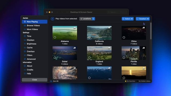Open Browse Videos in sidebar
This screenshot has height=96, width=171.
(x=34, y=26)
